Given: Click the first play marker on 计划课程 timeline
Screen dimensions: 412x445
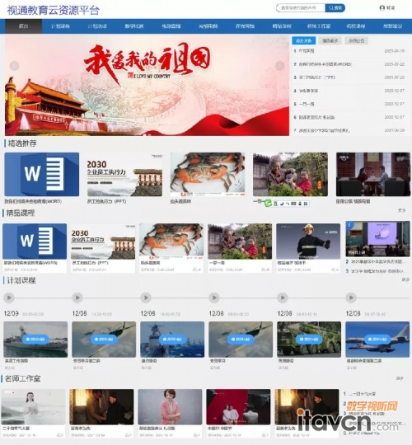Looking at the screenshot, I should (9, 297).
